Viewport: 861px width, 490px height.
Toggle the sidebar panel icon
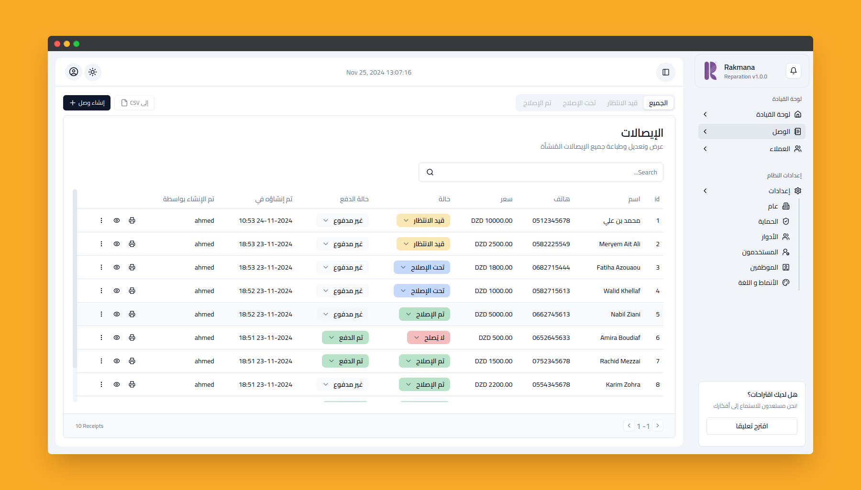tap(665, 72)
